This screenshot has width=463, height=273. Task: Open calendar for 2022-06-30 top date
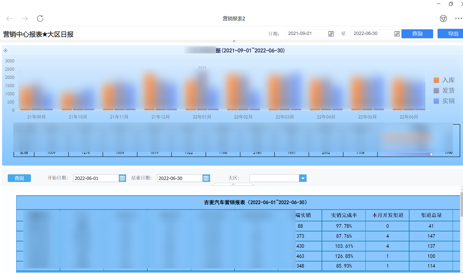[x=397, y=34]
